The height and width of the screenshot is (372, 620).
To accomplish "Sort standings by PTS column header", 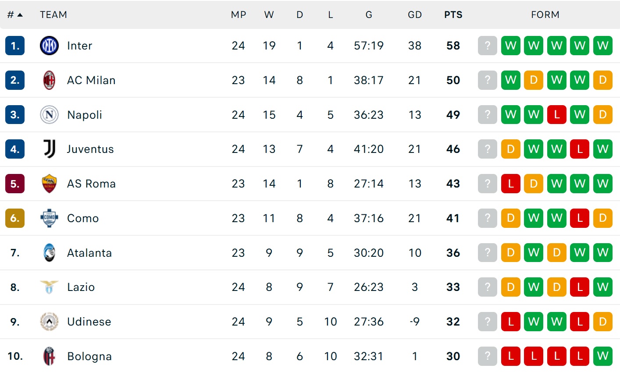I will click(453, 15).
